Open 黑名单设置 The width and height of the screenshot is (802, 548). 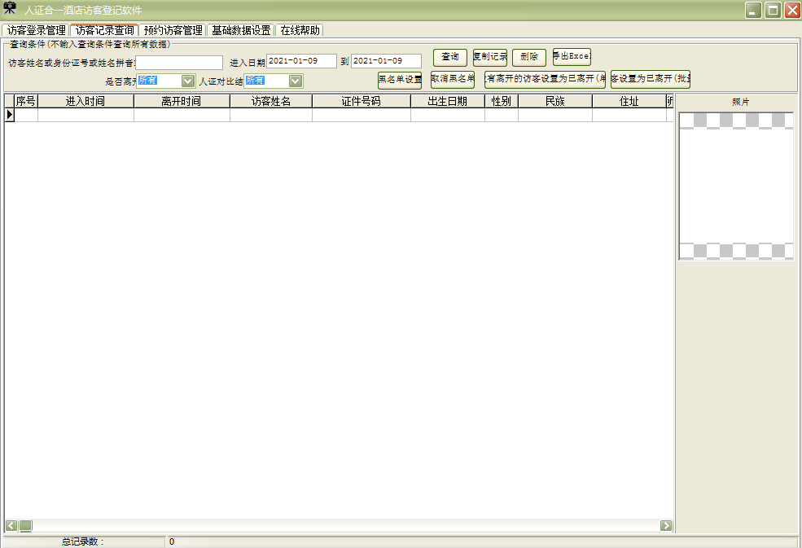pyautogui.click(x=400, y=79)
